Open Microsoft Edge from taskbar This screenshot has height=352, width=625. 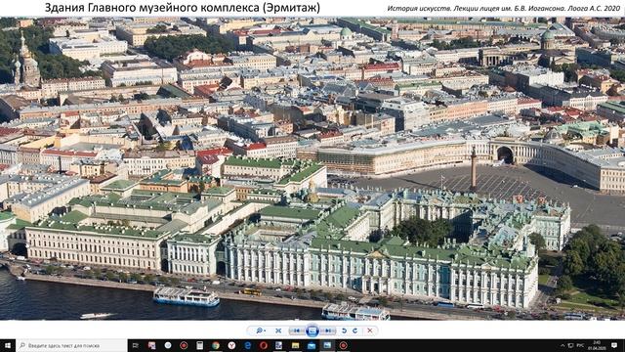click(247, 345)
